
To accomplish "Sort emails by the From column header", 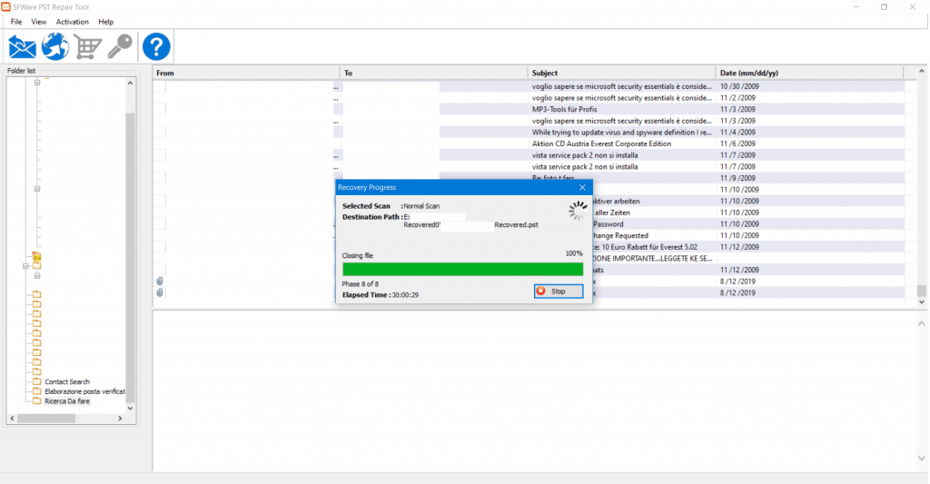I will (x=245, y=73).
